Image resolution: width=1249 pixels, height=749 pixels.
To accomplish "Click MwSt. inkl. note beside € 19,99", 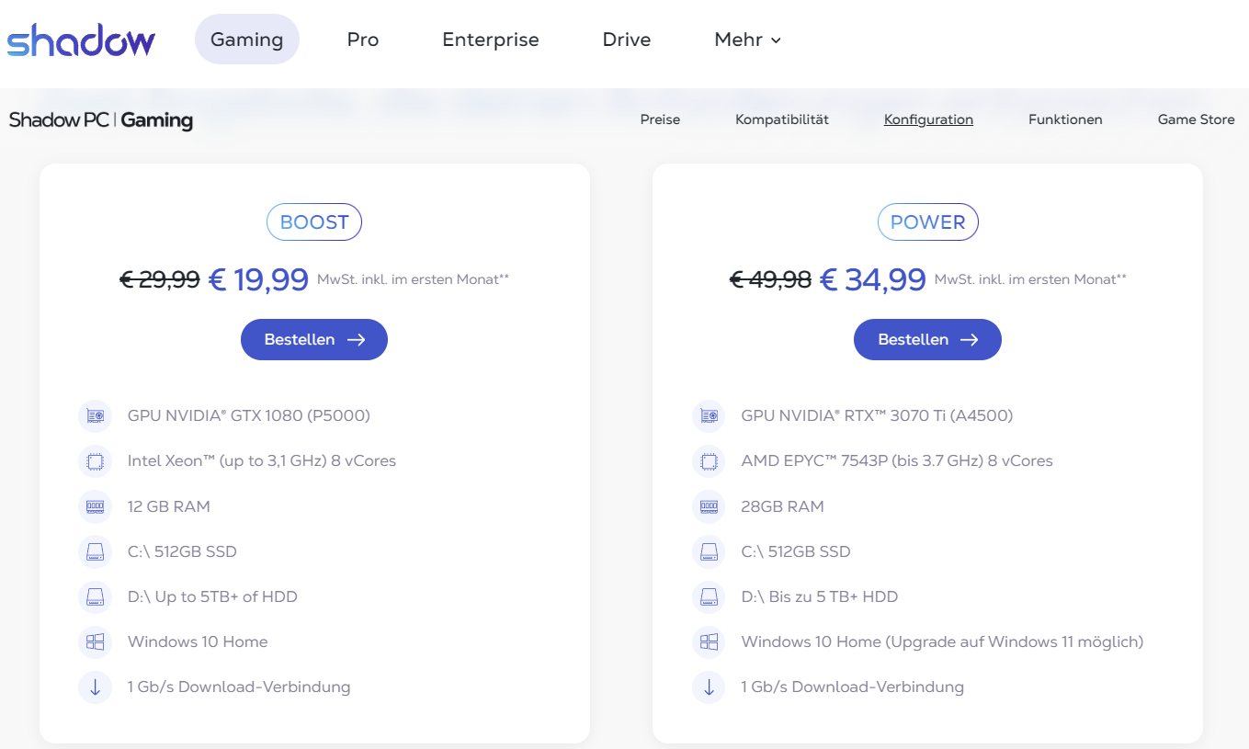I will (413, 279).
